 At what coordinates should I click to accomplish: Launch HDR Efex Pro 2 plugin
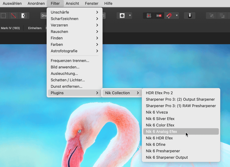tap(181, 93)
